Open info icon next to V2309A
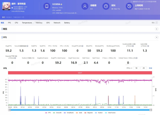This screenshot has height=115, width=160. coord(62,4)
